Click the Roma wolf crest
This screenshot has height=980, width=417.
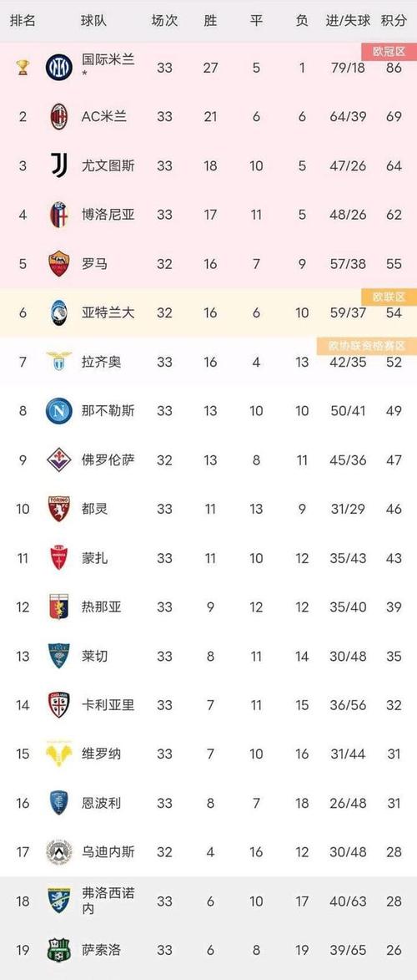click(x=58, y=264)
